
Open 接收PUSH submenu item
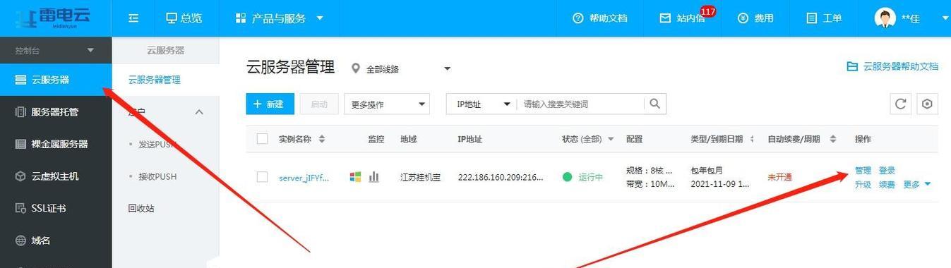click(157, 176)
